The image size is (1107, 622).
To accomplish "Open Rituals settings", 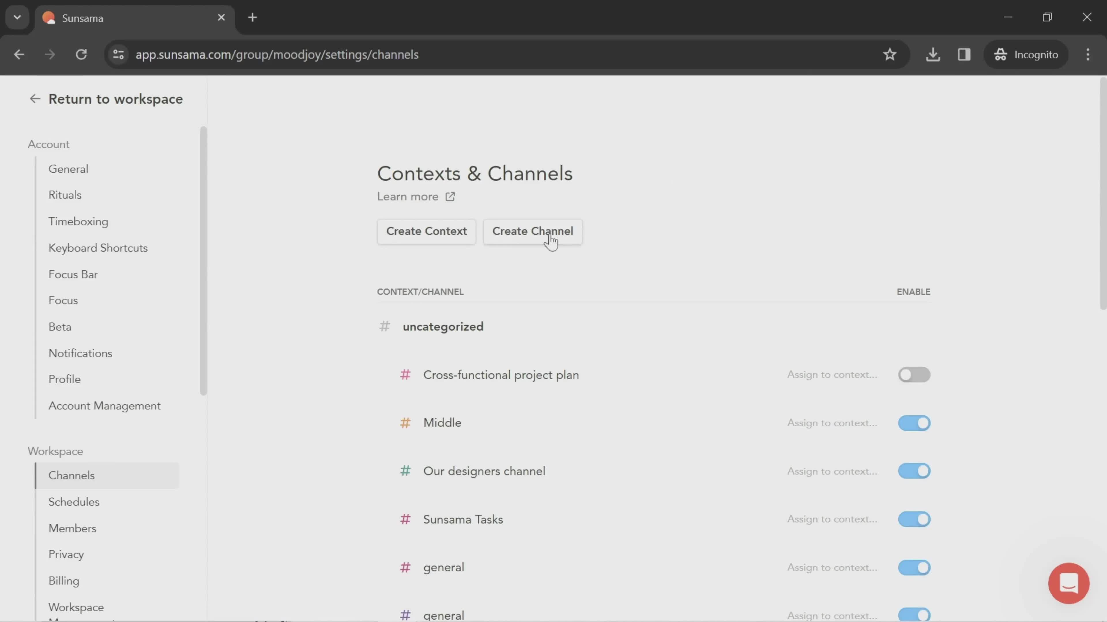I will click(65, 195).
